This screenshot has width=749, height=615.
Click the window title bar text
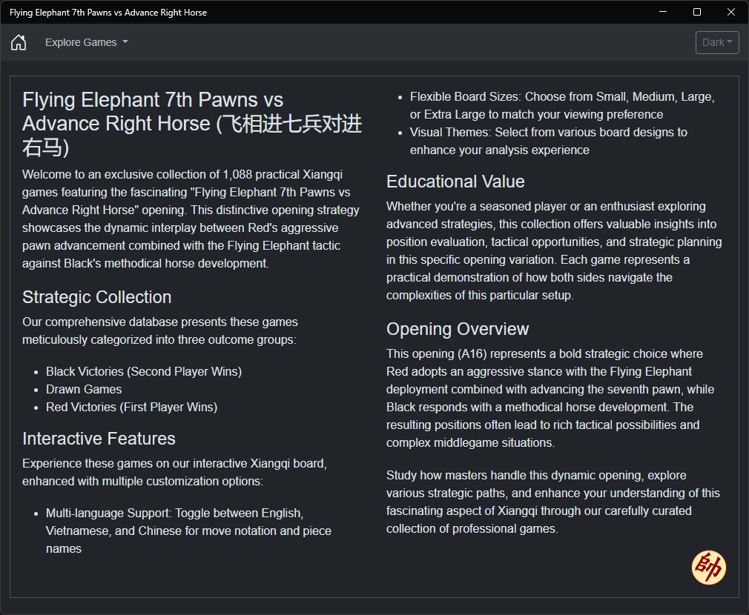[108, 13]
